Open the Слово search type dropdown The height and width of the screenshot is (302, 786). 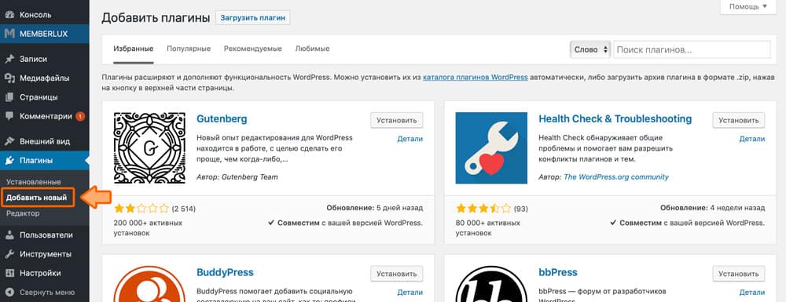click(x=590, y=49)
